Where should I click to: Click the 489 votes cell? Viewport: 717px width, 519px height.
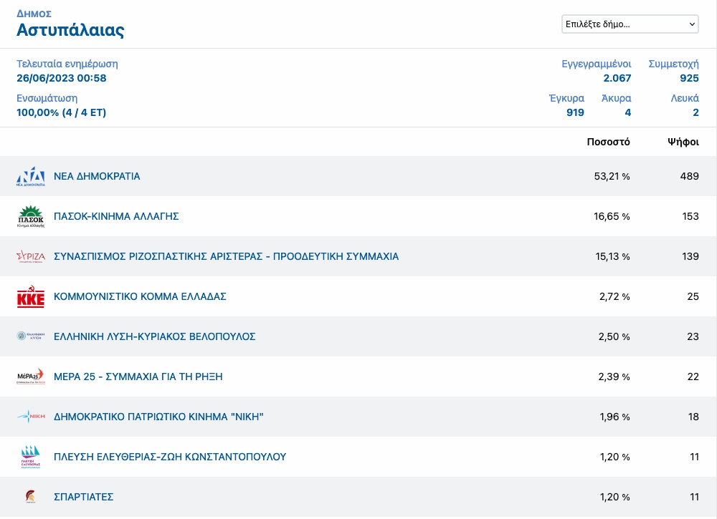click(690, 176)
